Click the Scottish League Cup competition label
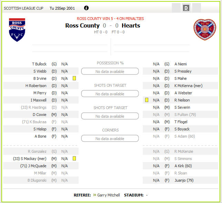This screenshot has width=222, height=203. point(23,8)
